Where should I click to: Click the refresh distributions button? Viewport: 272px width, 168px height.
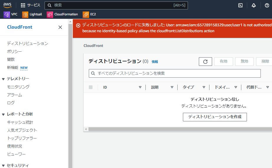(205, 62)
